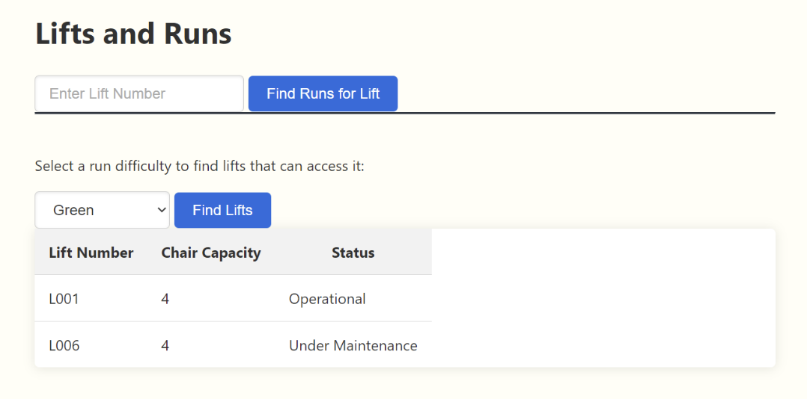Click the Chair Capacity column header

click(210, 253)
